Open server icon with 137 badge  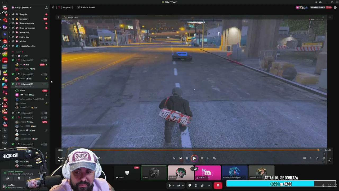pos(5,105)
